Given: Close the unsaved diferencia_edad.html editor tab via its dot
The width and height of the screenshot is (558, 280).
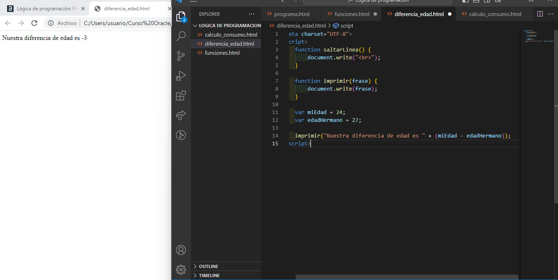Looking at the screenshot, I should pyautogui.click(x=449, y=14).
